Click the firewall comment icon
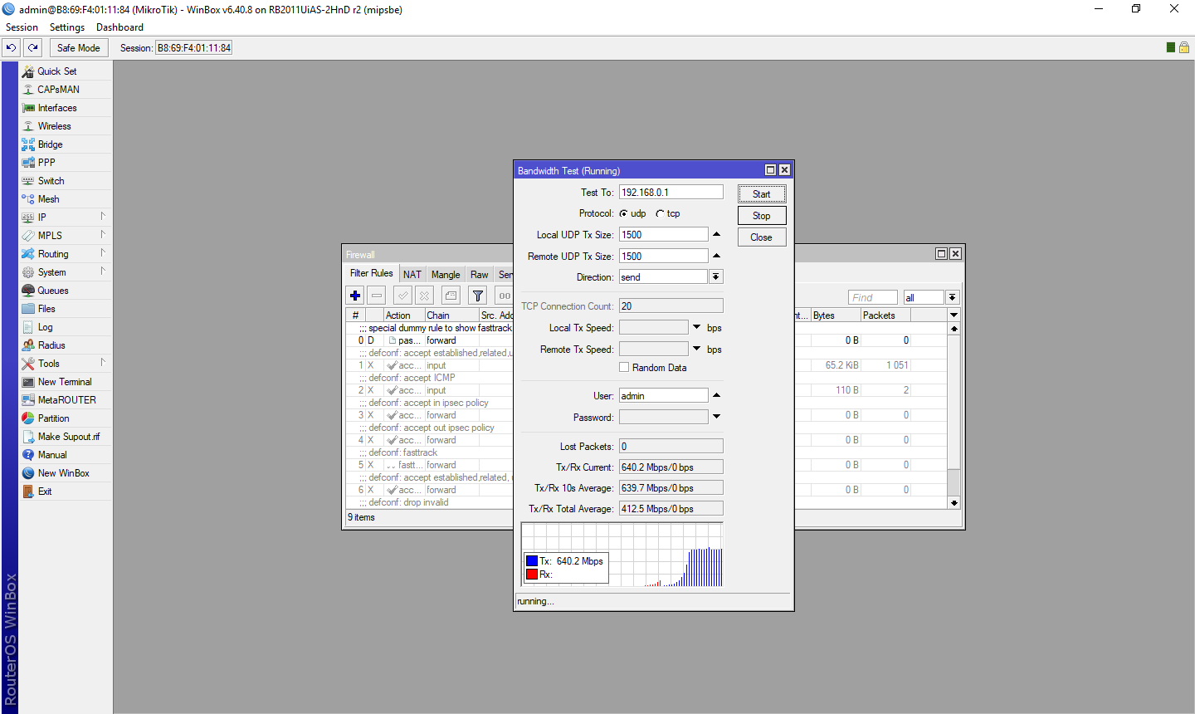Screen dimensions: 1195x714 [451, 296]
